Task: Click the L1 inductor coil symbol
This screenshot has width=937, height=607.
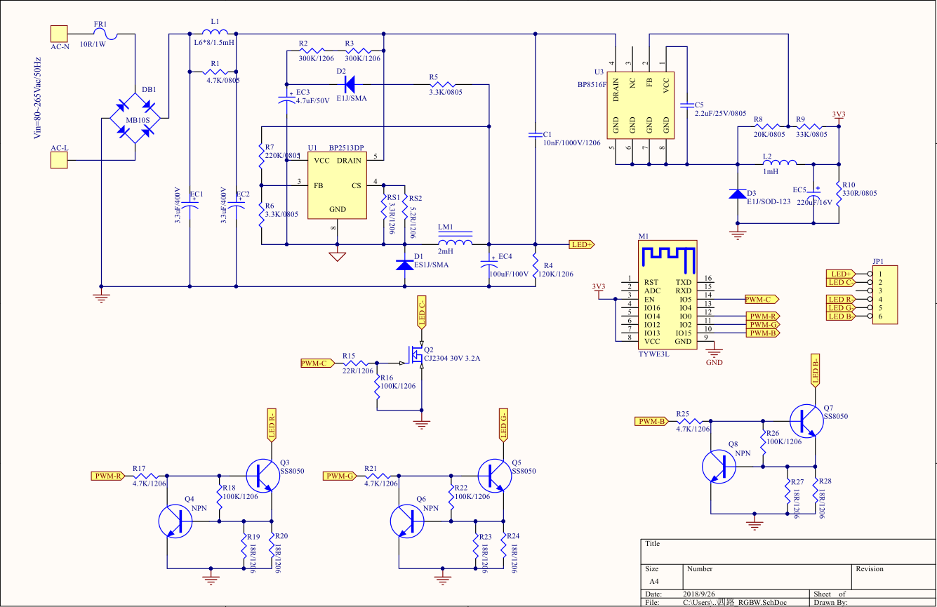Action: point(215,32)
